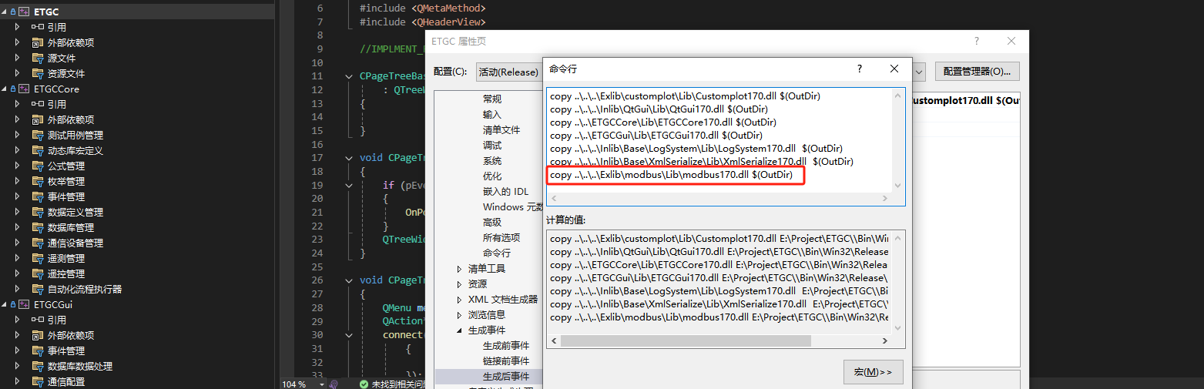This screenshot has height=389, width=1204.
Task: Expand the 测试用例管理 tree node
Action: point(17,135)
